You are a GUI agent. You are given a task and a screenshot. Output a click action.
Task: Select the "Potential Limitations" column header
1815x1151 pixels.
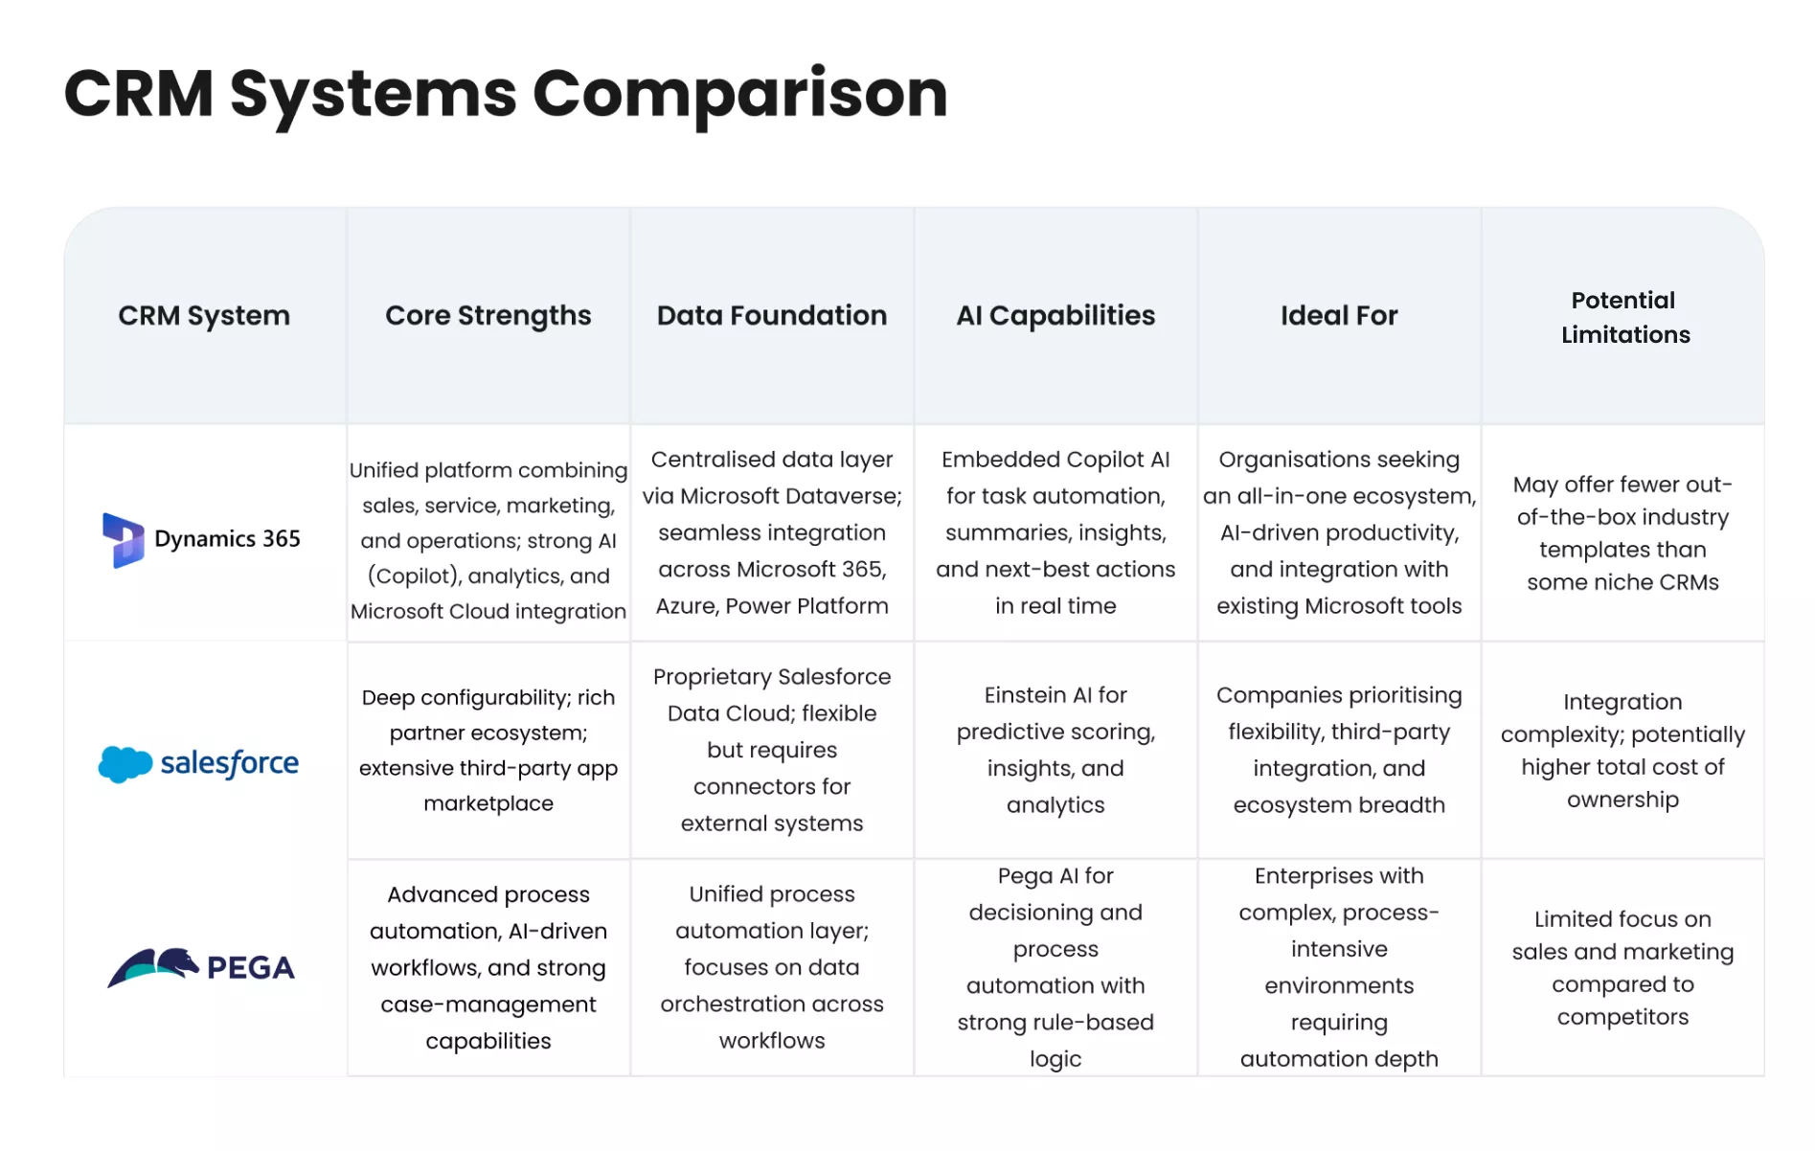(1623, 317)
